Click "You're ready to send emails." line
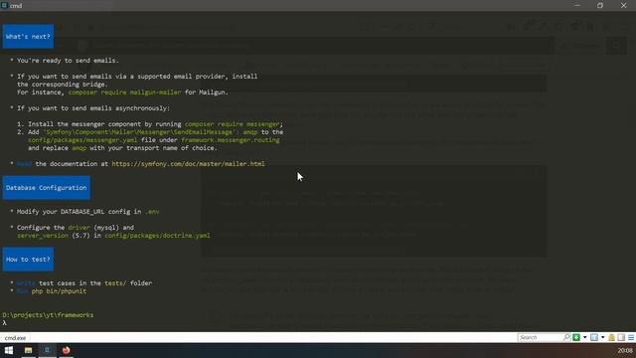 [68, 60]
